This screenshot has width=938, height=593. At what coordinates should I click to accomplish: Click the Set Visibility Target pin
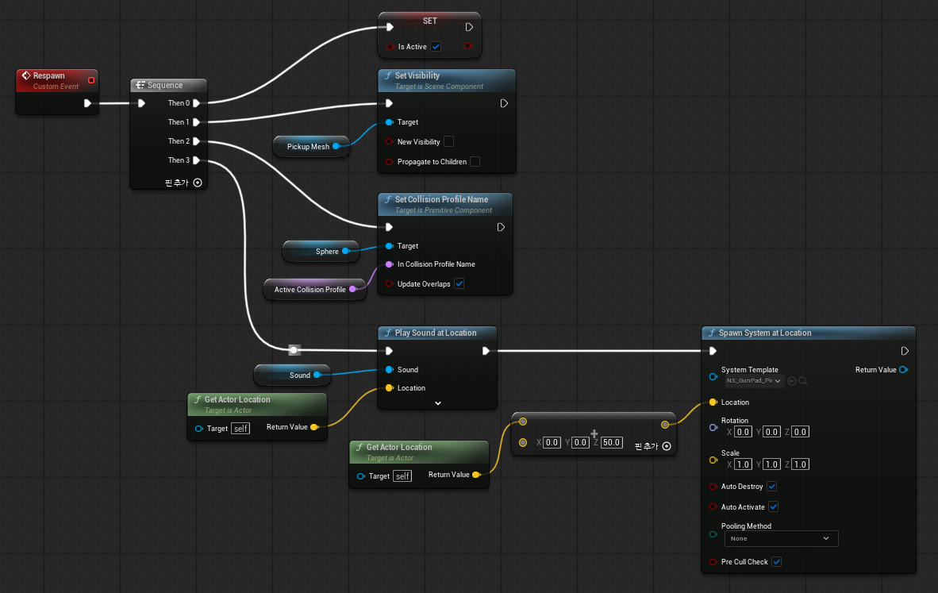390,122
